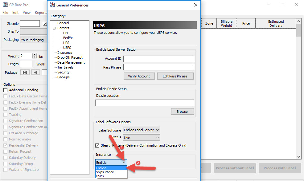Toggle Residential Delivery checkbox
Viewport: 304px width, 181px height.
click(6, 145)
